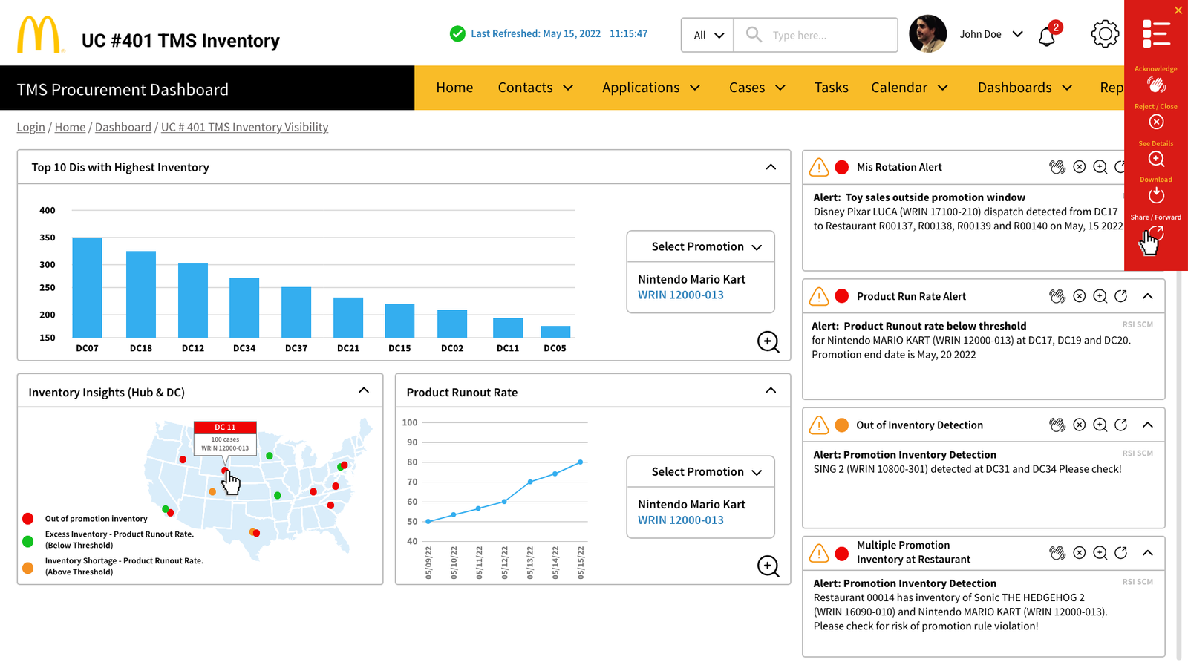The image size is (1188, 668).
Task: Click John Doe's profile picture
Action: pyautogui.click(x=927, y=34)
